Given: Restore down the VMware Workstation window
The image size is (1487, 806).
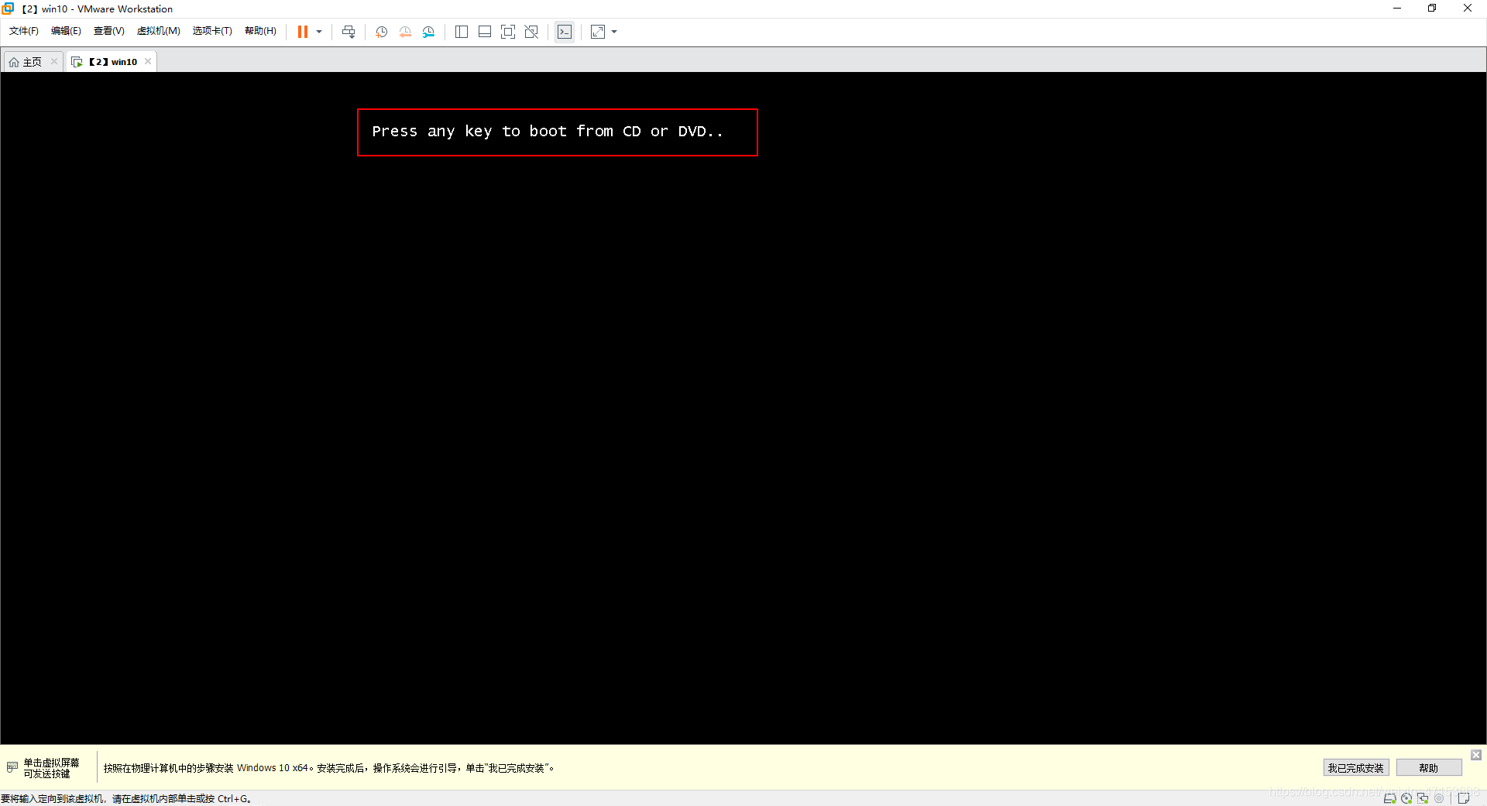Looking at the screenshot, I should click(x=1432, y=9).
